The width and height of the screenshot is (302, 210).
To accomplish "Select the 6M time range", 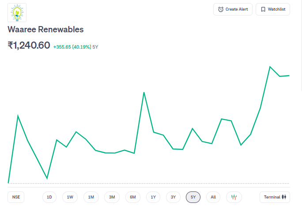I will [133, 197].
